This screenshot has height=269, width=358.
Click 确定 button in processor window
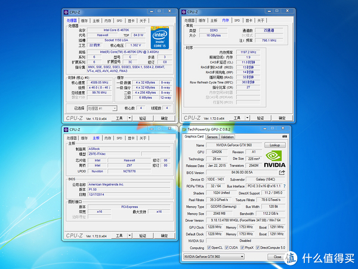pyautogui.click(x=165, y=118)
